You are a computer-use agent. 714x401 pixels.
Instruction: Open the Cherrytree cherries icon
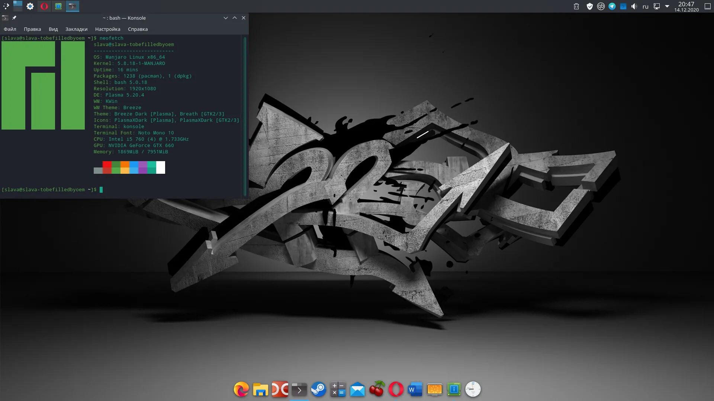(377, 389)
